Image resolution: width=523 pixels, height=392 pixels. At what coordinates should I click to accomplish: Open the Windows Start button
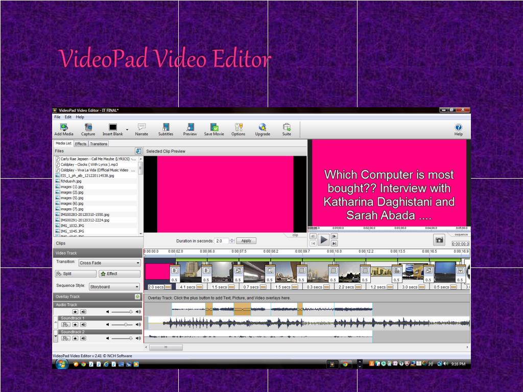[61, 364]
